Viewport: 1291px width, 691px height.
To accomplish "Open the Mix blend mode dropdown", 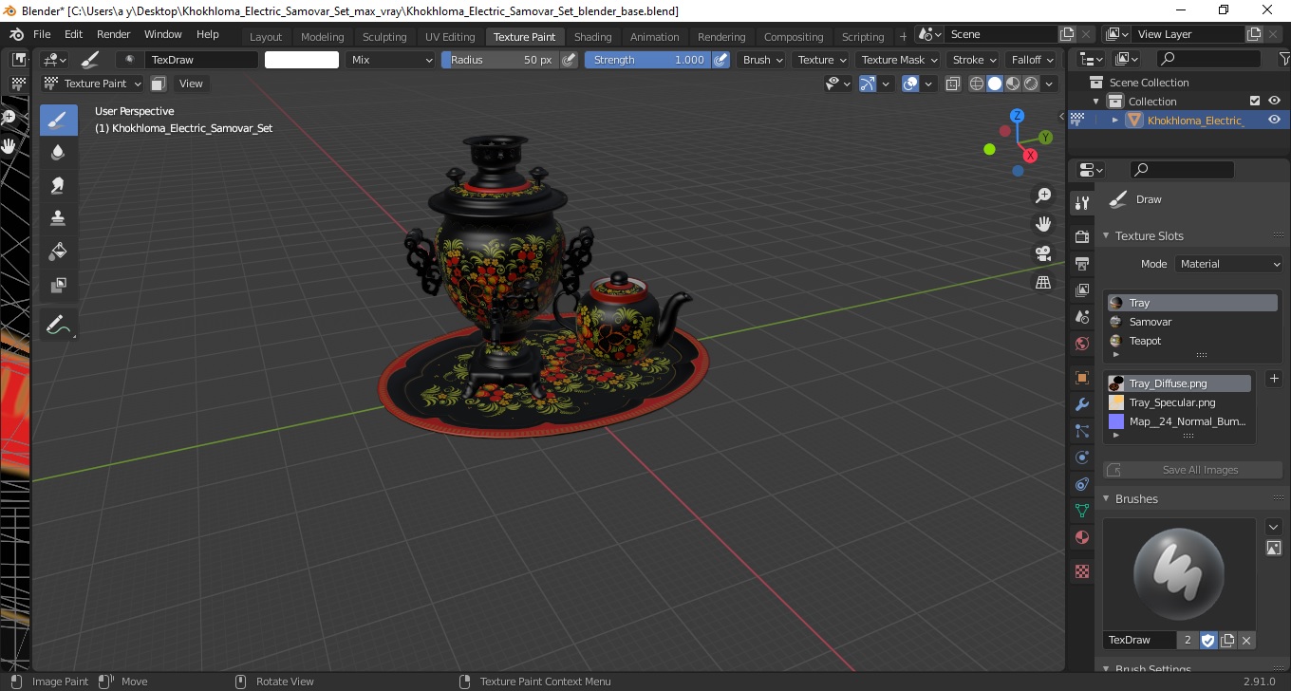I will click(389, 60).
